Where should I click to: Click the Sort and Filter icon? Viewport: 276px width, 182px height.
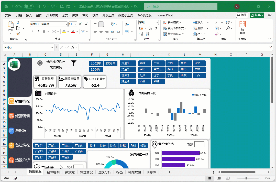[x=228, y=22]
